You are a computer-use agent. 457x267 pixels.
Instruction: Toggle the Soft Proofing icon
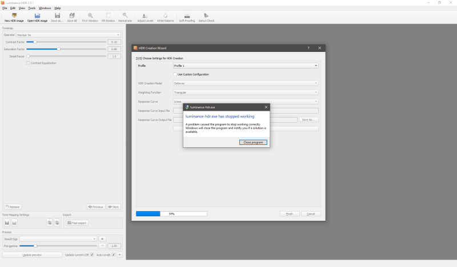pyautogui.click(x=187, y=15)
